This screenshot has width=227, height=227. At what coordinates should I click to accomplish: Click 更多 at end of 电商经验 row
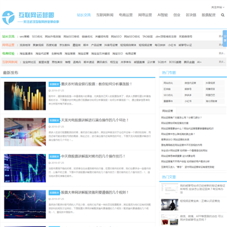click(221, 54)
